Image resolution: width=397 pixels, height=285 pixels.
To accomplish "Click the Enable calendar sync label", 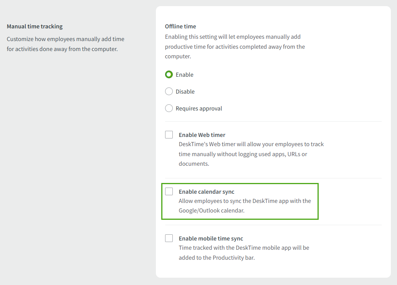I will (x=206, y=191).
